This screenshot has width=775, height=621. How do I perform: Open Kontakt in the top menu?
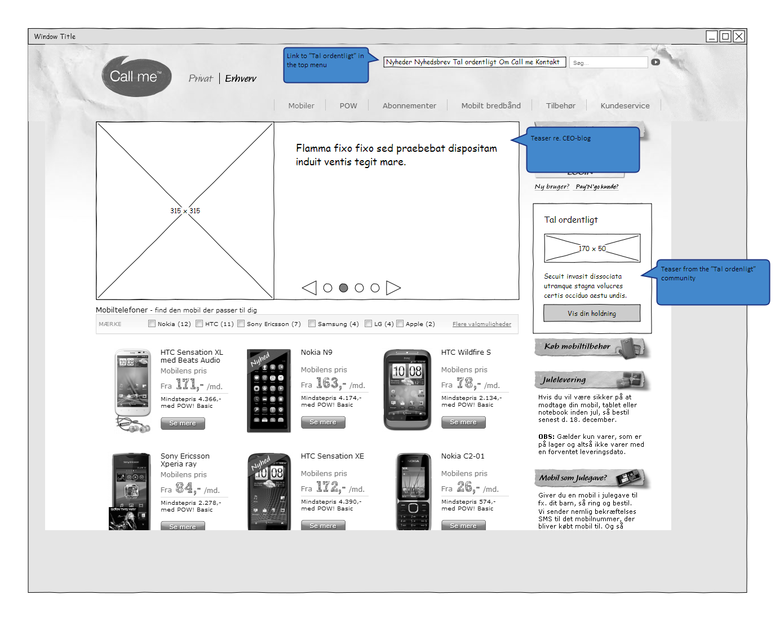click(547, 62)
